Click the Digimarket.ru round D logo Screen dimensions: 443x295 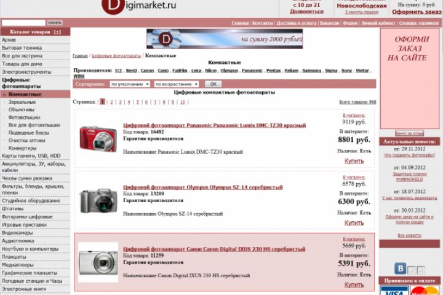113,6
